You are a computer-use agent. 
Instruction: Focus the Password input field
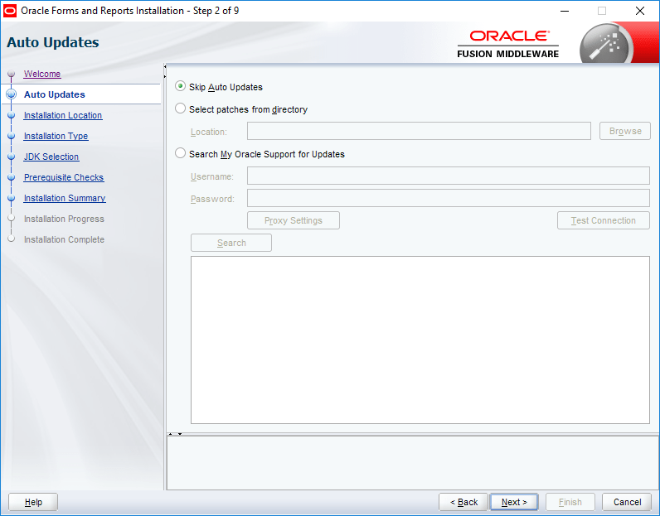point(449,198)
